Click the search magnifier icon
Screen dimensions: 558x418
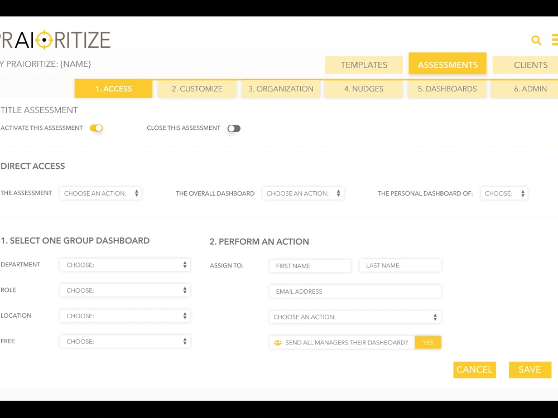pos(536,40)
